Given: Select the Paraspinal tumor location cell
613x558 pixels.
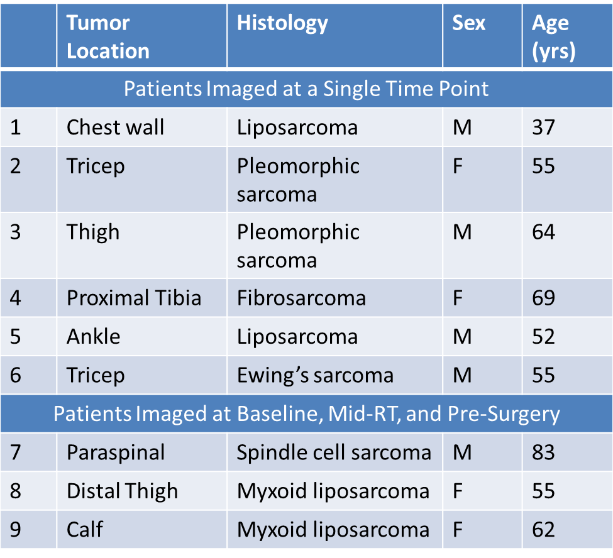Looking at the screenshot, I should pyautogui.click(x=116, y=452).
